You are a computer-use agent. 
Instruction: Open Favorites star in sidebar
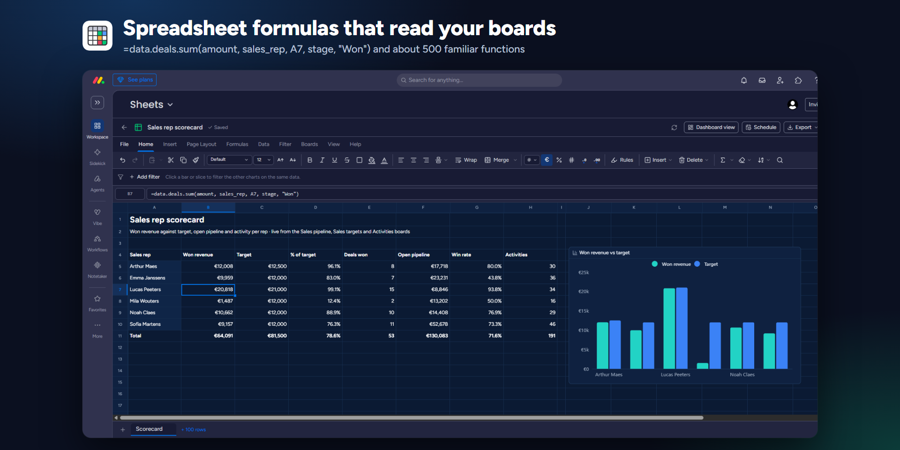point(97,303)
